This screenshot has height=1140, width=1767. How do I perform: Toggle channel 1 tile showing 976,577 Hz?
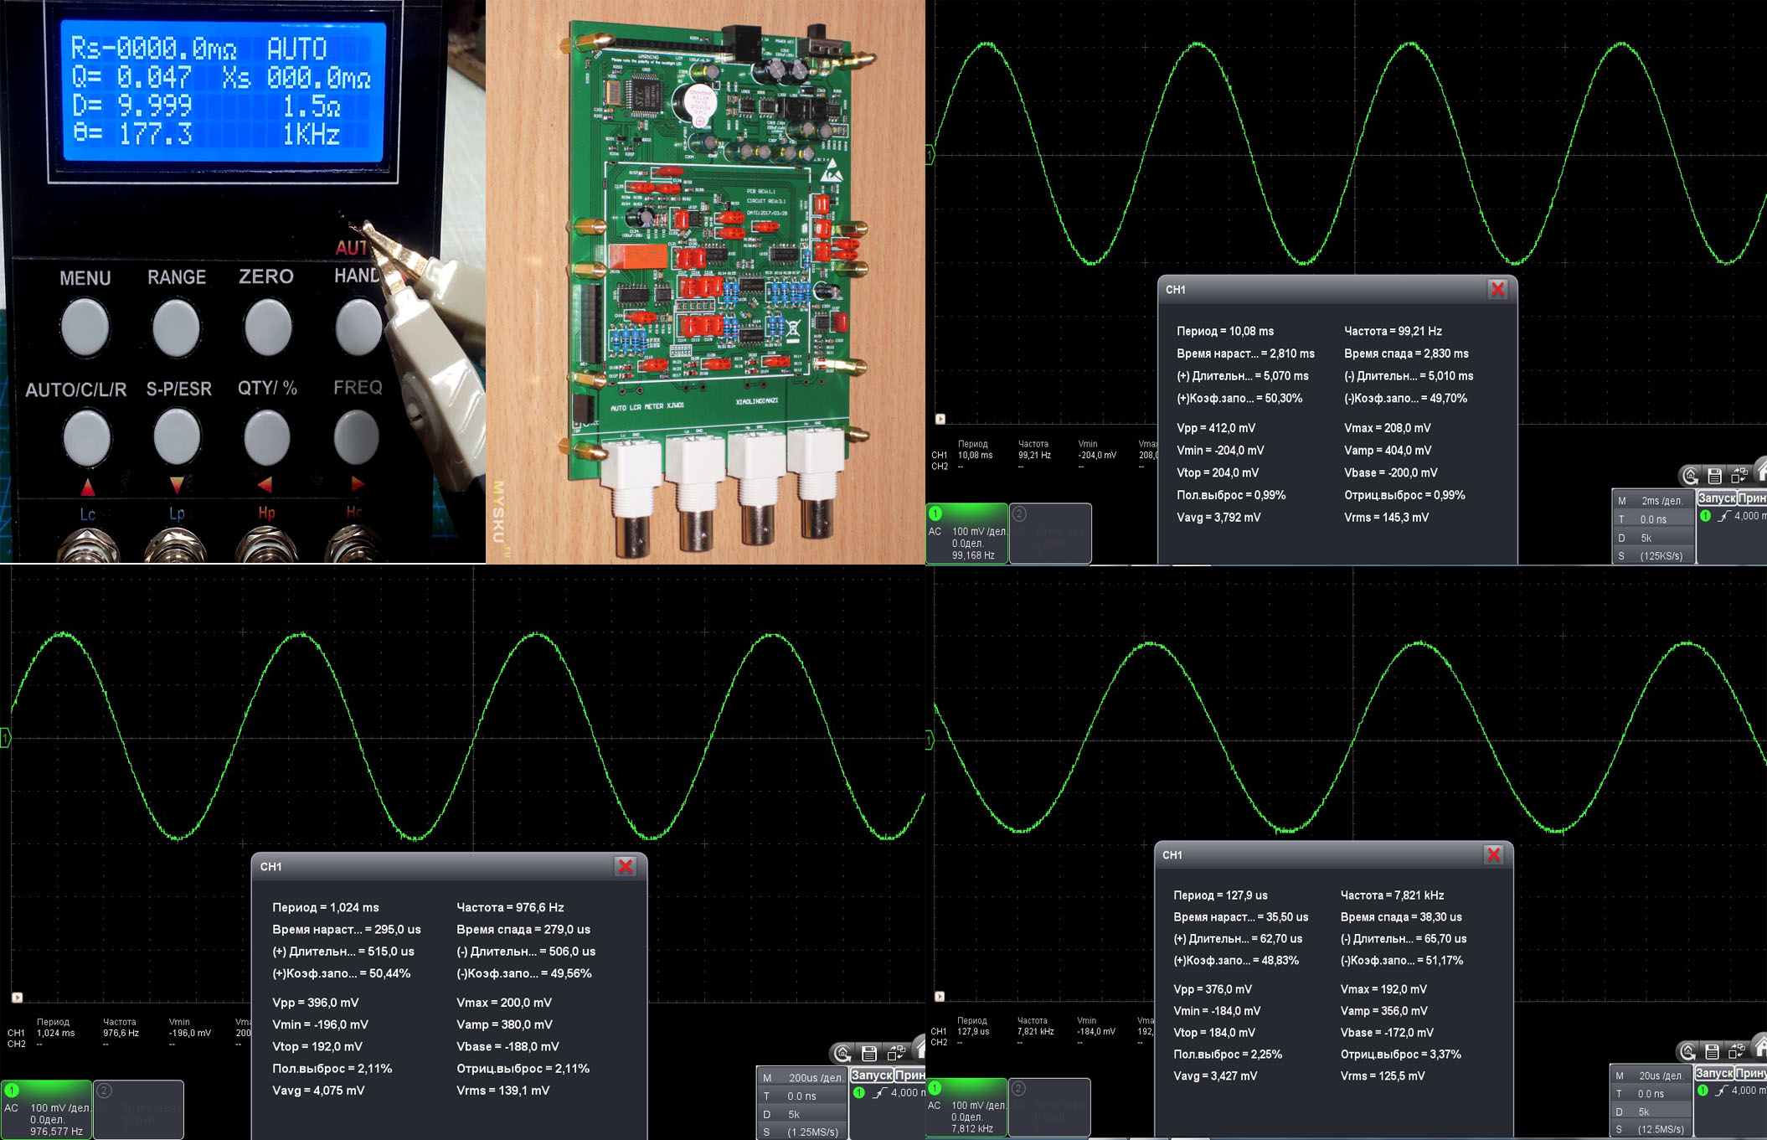47,1110
